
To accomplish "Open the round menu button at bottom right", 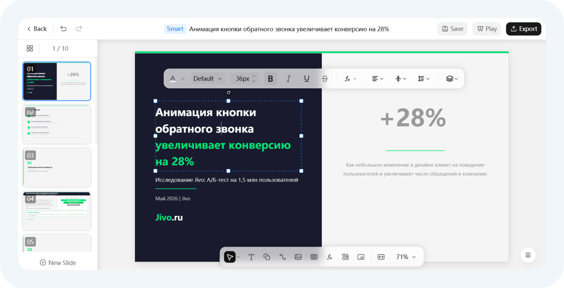I will click(x=528, y=255).
